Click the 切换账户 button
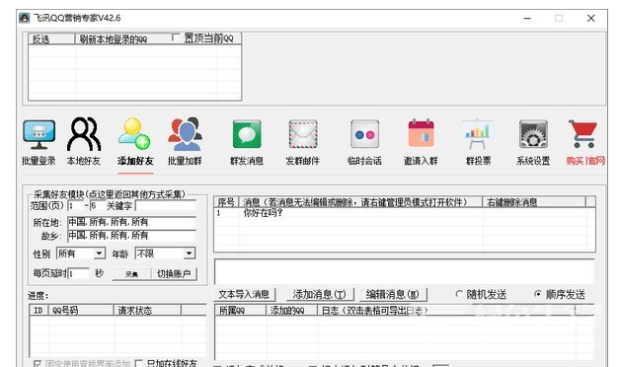The image size is (619, 367). [174, 274]
